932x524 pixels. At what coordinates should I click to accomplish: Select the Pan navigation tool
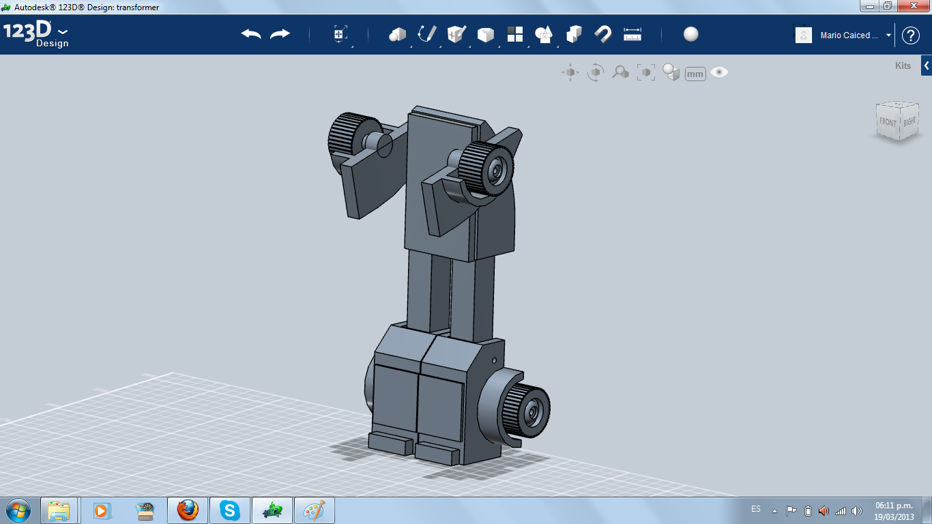point(570,72)
